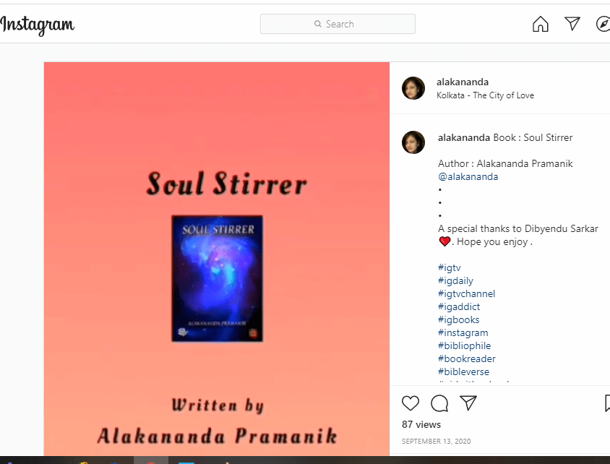Open Direct messages paper plane icon in header

(572, 24)
